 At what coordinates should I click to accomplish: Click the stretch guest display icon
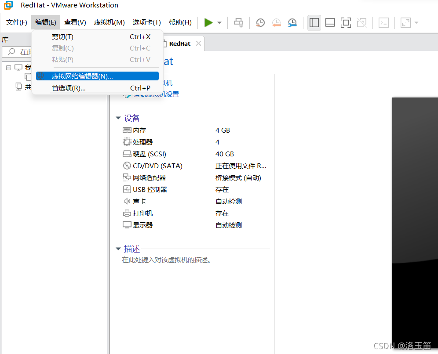point(405,22)
